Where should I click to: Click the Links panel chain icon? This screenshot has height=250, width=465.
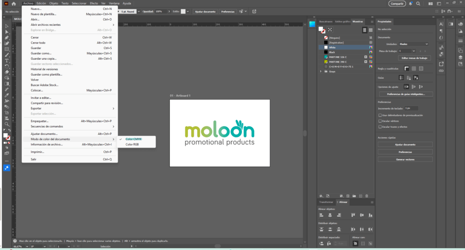click(441, 71)
